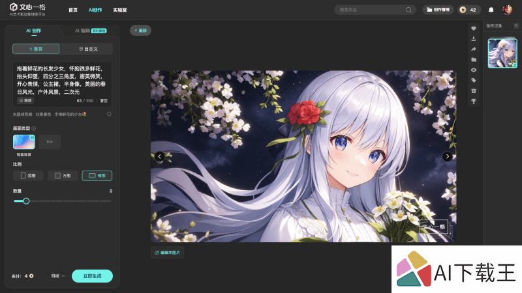Choose the 竖图 portrait ratio

click(x=28, y=175)
